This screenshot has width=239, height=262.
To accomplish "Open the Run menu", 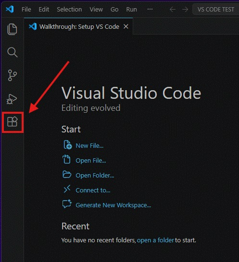I will [x=131, y=10].
